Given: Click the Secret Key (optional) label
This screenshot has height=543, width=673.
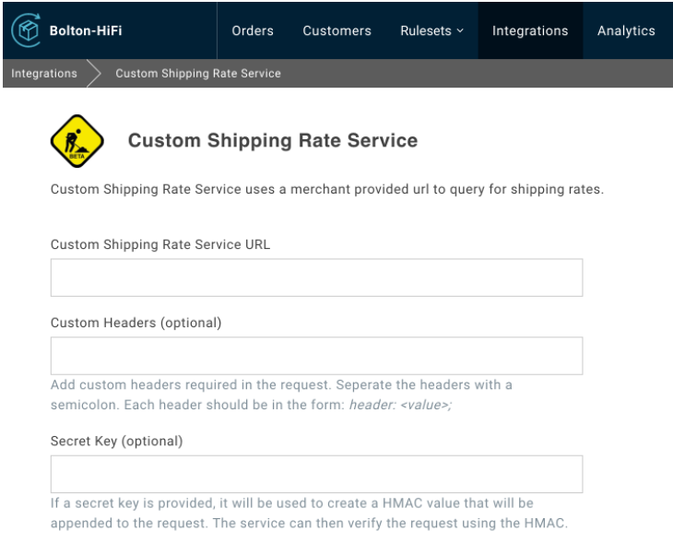Looking at the screenshot, I should [116, 441].
